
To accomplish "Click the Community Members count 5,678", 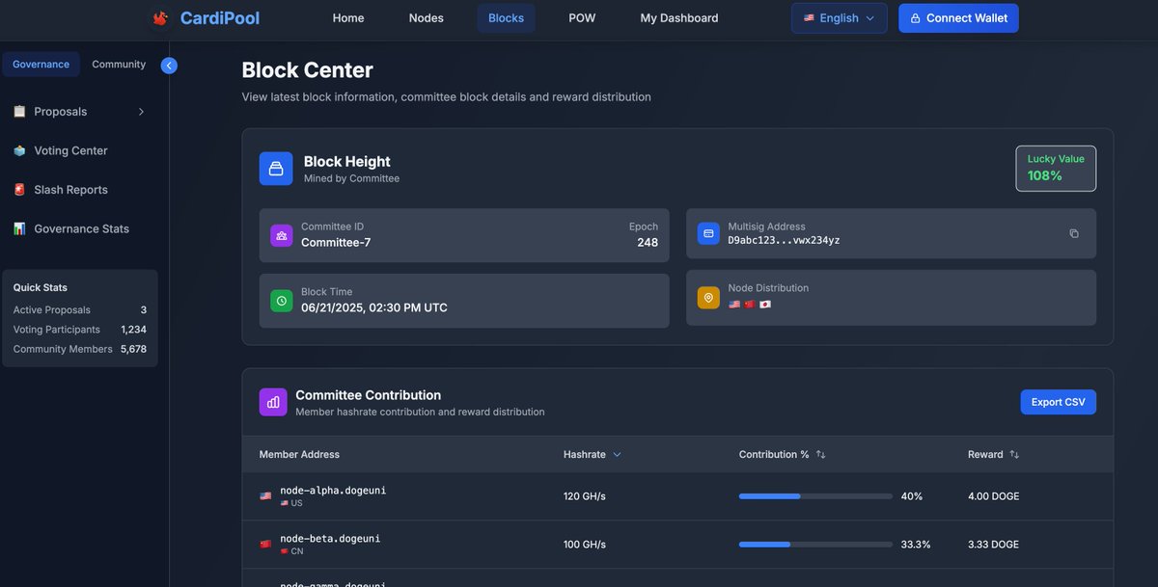I will (134, 349).
